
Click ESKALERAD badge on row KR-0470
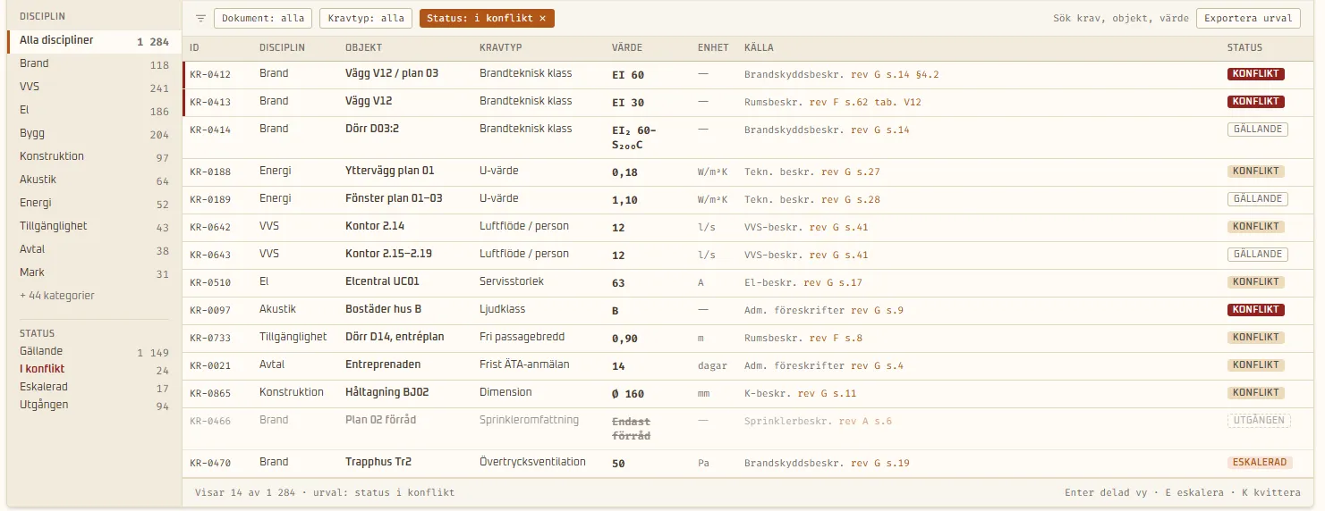click(1260, 463)
